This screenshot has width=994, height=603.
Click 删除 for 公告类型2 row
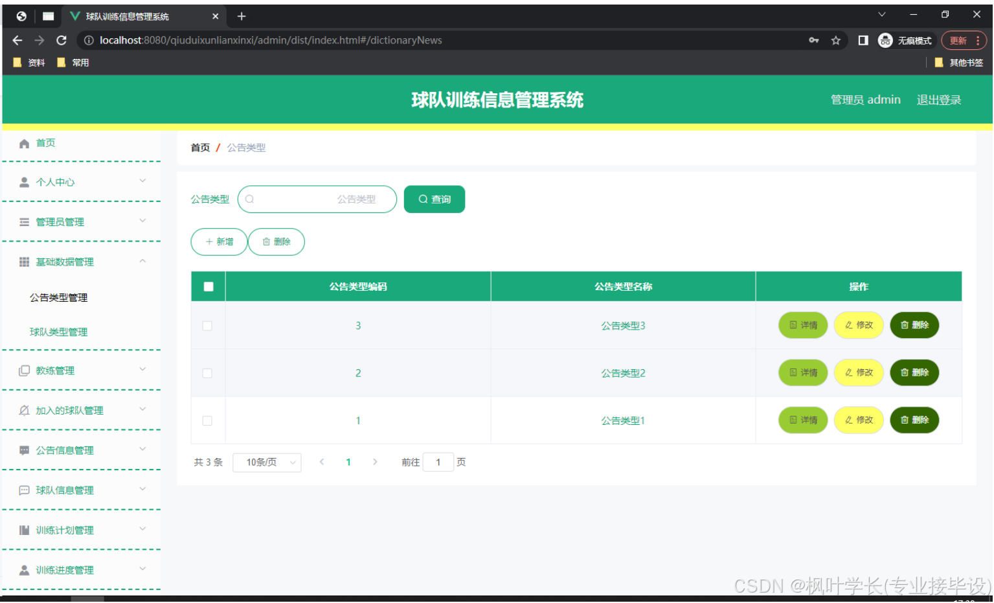click(x=914, y=372)
